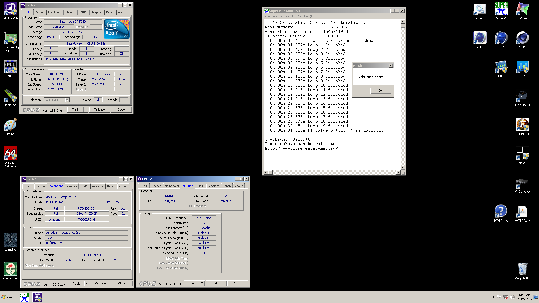Click the P5K3 Deluxe model field
The width and height of the screenshot is (539, 303).
[72, 202]
